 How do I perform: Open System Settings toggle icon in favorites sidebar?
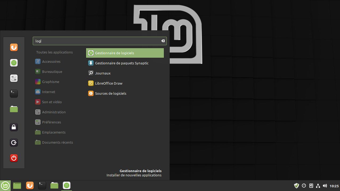[14, 78]
